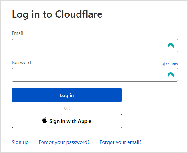Click the Password field label
This screenshot has height=153, width=188.
[21, 63]
